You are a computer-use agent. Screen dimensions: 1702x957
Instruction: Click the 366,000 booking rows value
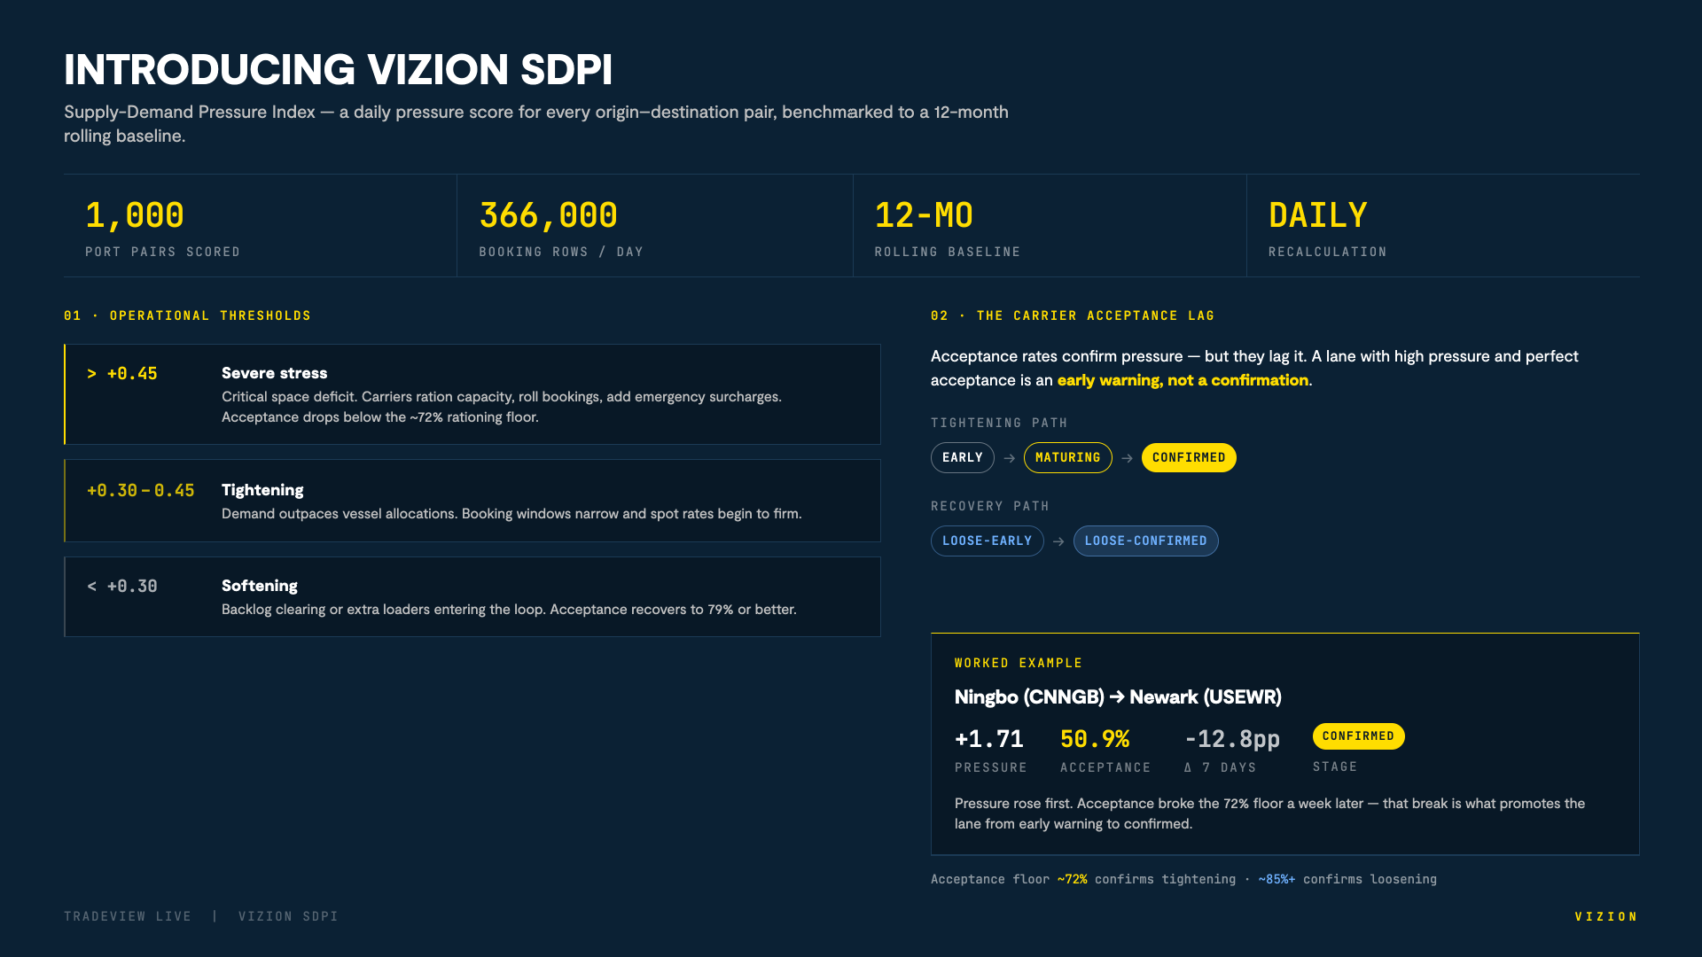pos(548,215)
